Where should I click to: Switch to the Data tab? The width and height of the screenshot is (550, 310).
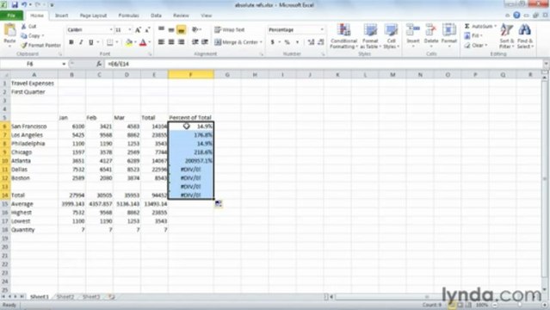point(156,15)
